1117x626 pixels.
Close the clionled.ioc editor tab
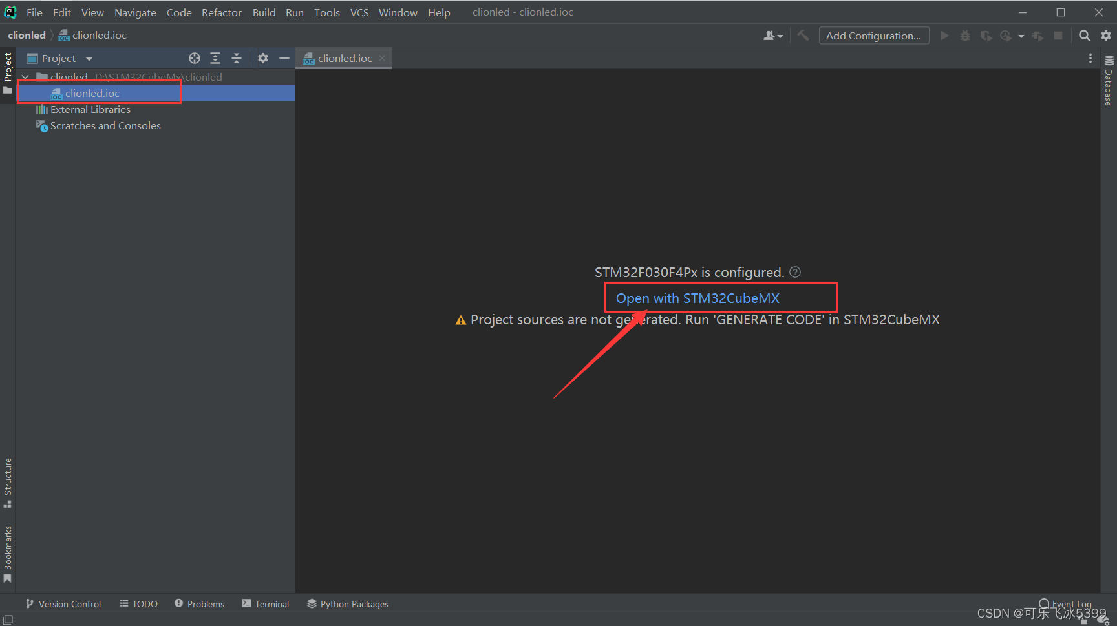(x=382, y=58)
